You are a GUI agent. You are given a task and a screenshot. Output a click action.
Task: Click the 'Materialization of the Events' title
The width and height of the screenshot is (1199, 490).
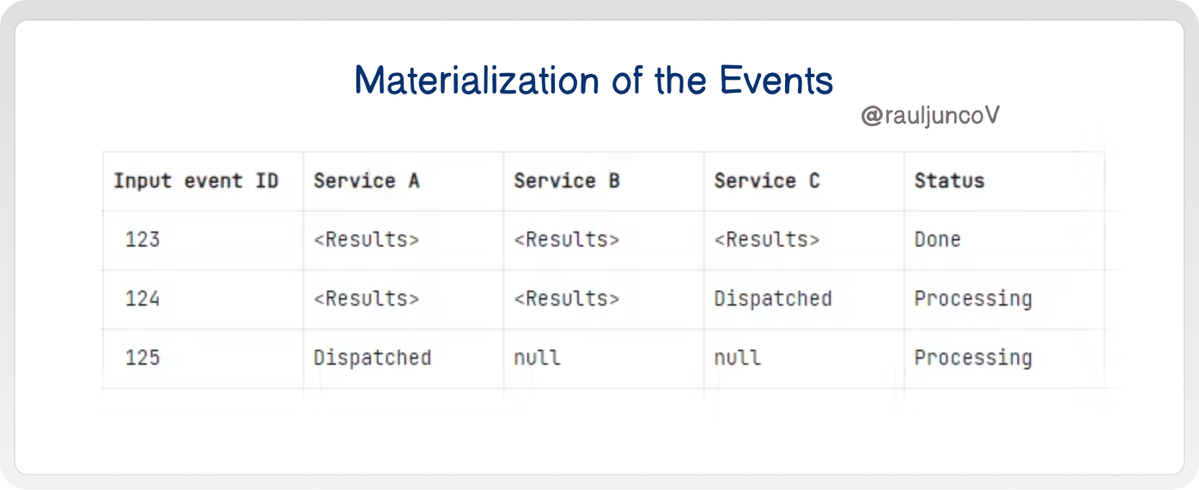593,81
